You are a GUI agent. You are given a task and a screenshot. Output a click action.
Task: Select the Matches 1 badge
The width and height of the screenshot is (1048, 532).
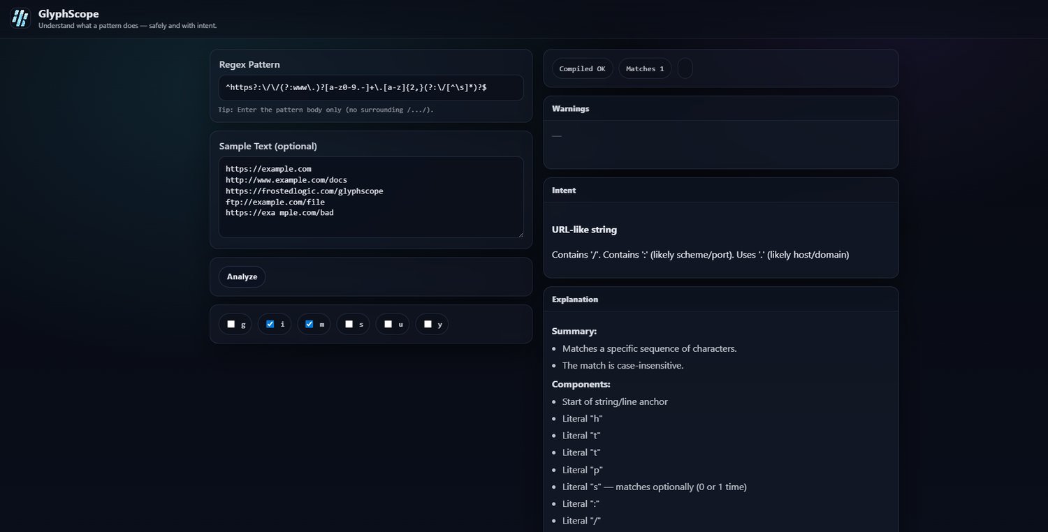pos(645,68)
